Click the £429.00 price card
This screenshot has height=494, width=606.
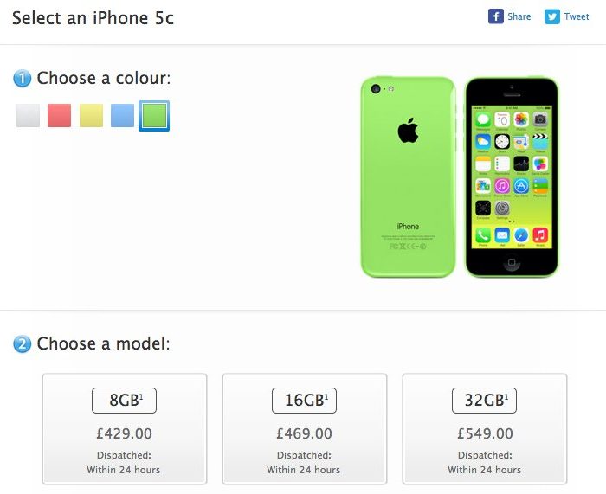coord(125,429)
